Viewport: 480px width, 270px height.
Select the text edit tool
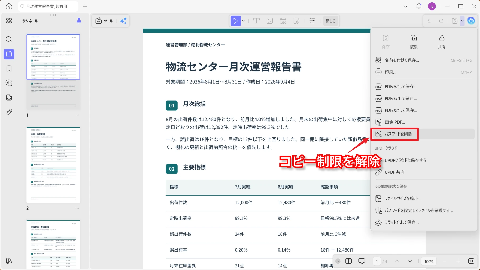coord(256,21)
